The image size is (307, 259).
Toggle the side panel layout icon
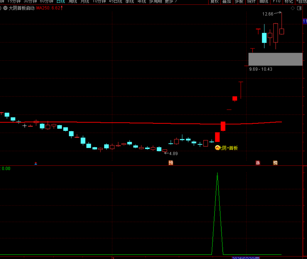click(299, 8)
